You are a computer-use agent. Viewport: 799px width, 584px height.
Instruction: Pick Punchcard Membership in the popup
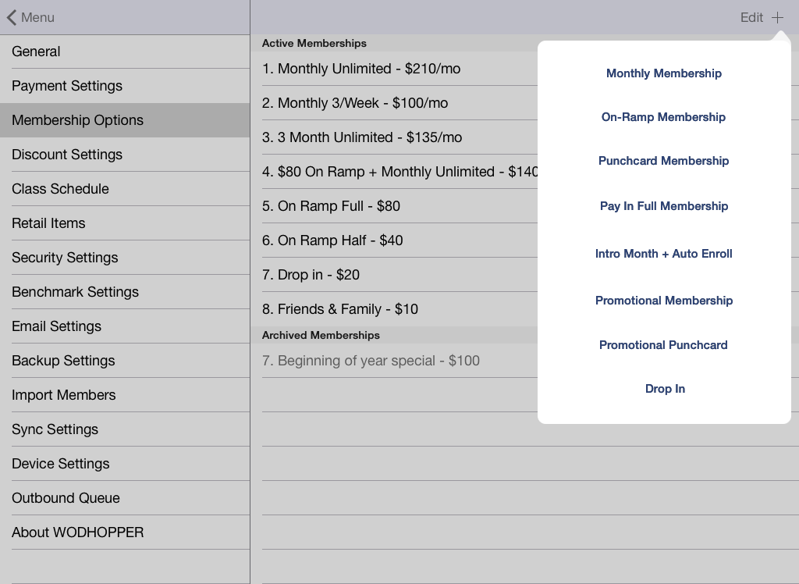[x=663, y=161]
